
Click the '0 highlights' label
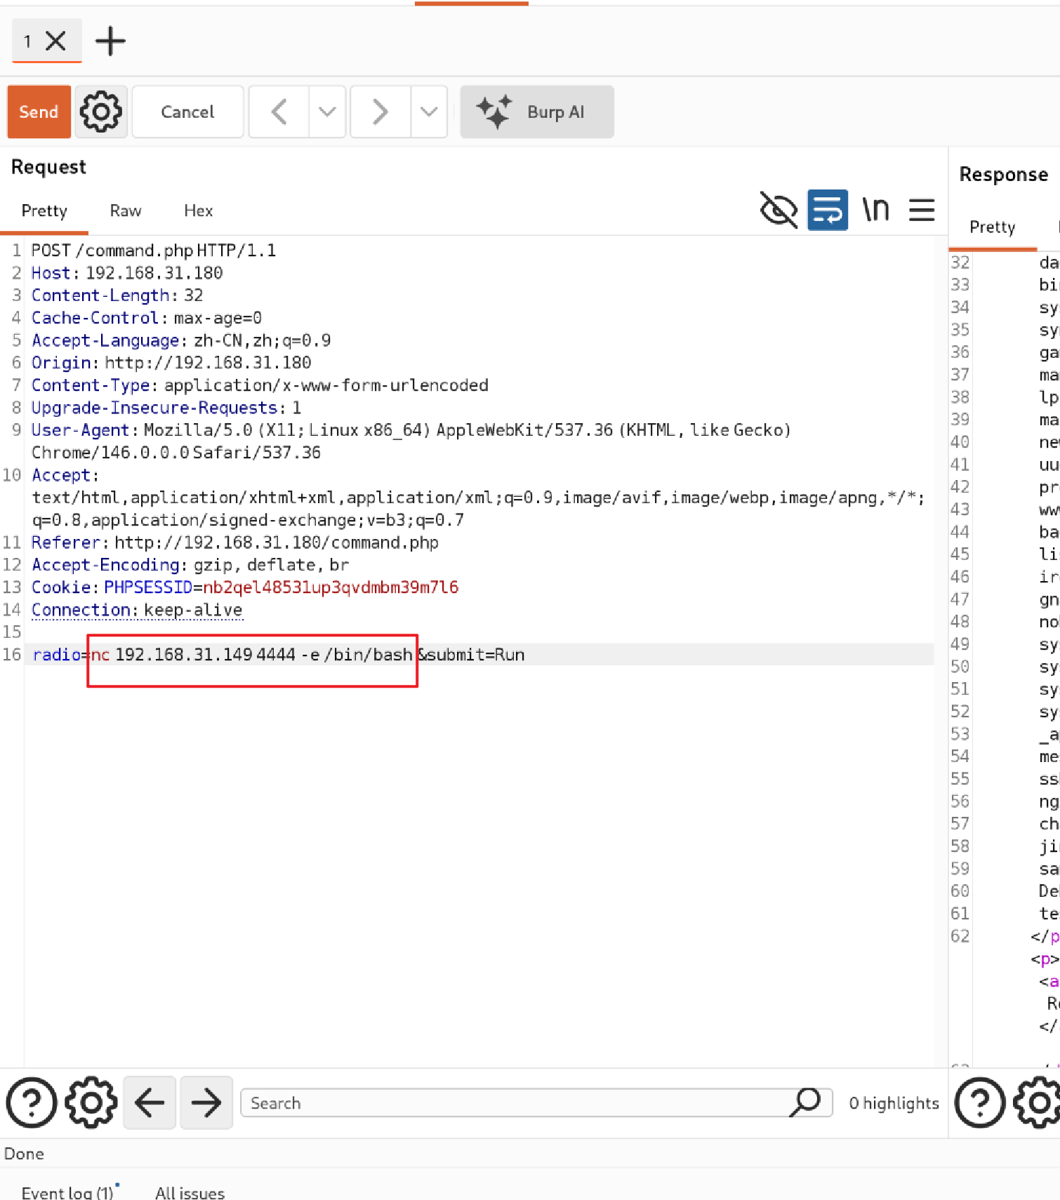[894, 1103]
